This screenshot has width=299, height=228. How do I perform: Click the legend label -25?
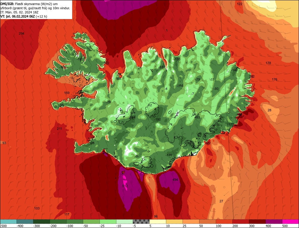click(x=102, y=226)
